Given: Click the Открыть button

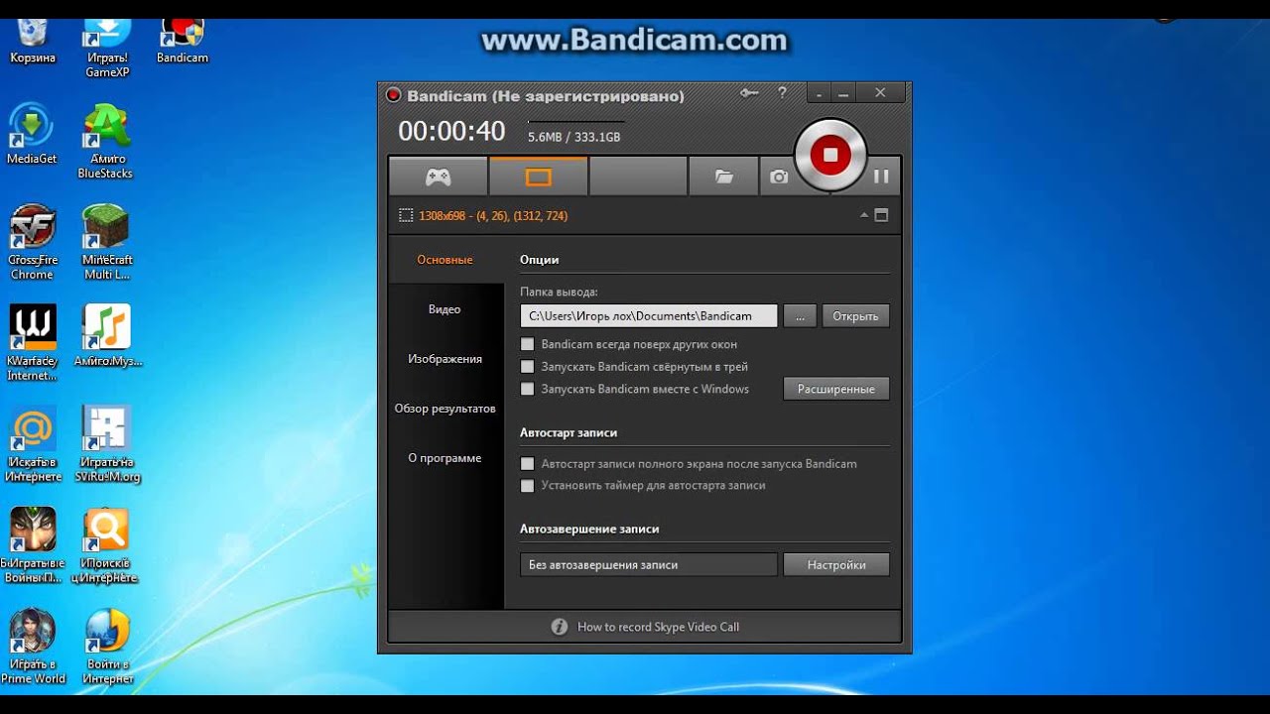Looking at the screenshot, I should pyautogui.click(x=855, y=316).
